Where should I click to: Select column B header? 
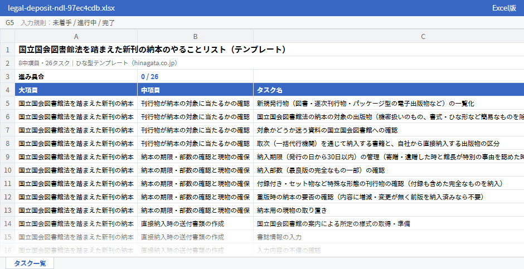coord(196,36)
